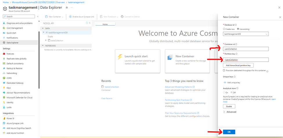Open the Power BI integration icon
The height and width of the screenshot is (138, 283).
pos(4,118)
